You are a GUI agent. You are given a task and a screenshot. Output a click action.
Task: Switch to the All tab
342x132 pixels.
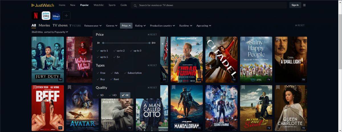(x=34, y=25)
